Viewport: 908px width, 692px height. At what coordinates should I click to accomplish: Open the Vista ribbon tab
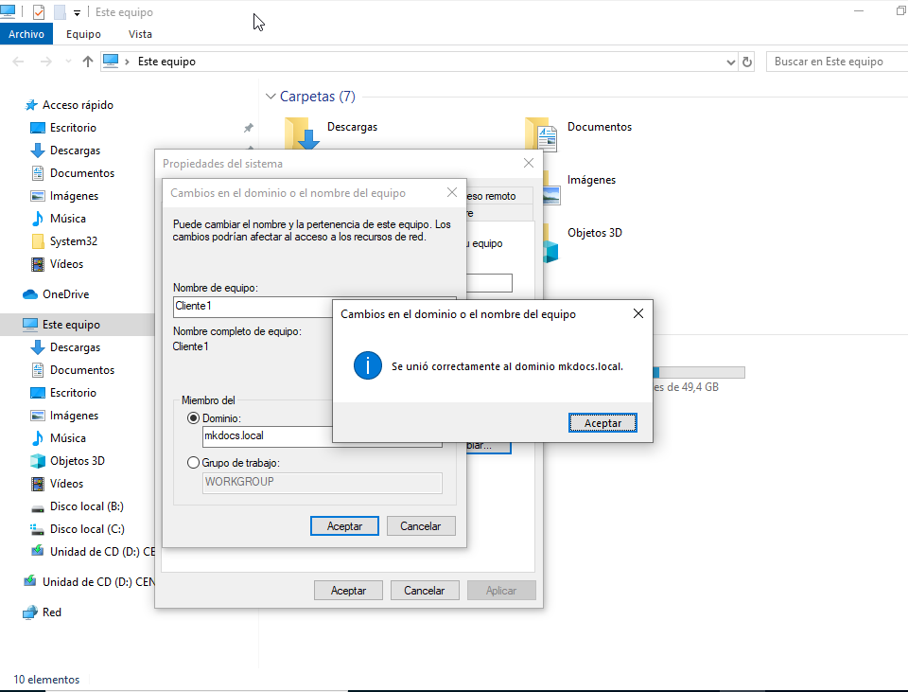pyautogui.click(x=140, y=34)
